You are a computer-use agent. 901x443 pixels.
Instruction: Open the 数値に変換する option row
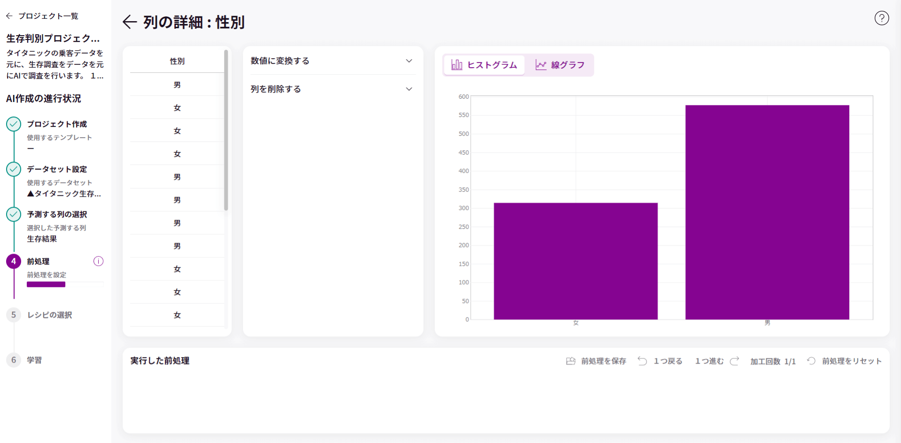[333, 61]
